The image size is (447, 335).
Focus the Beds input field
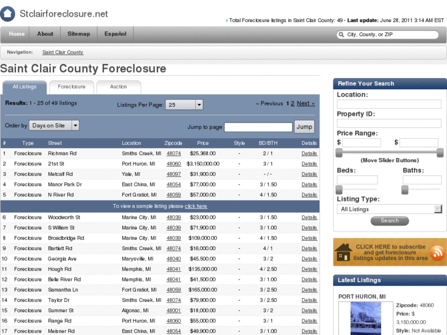(357, 179)
